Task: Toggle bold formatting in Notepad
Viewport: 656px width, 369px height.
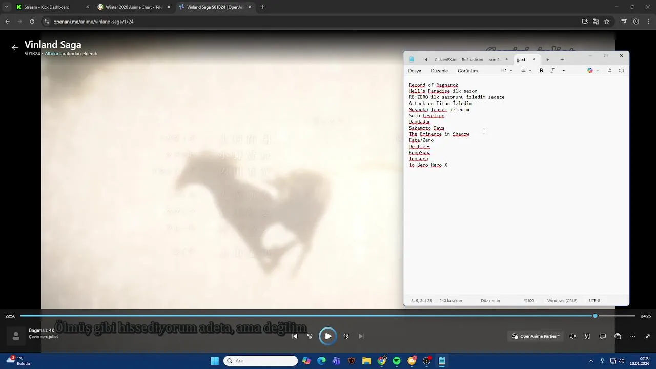Action: coord(541,71)
